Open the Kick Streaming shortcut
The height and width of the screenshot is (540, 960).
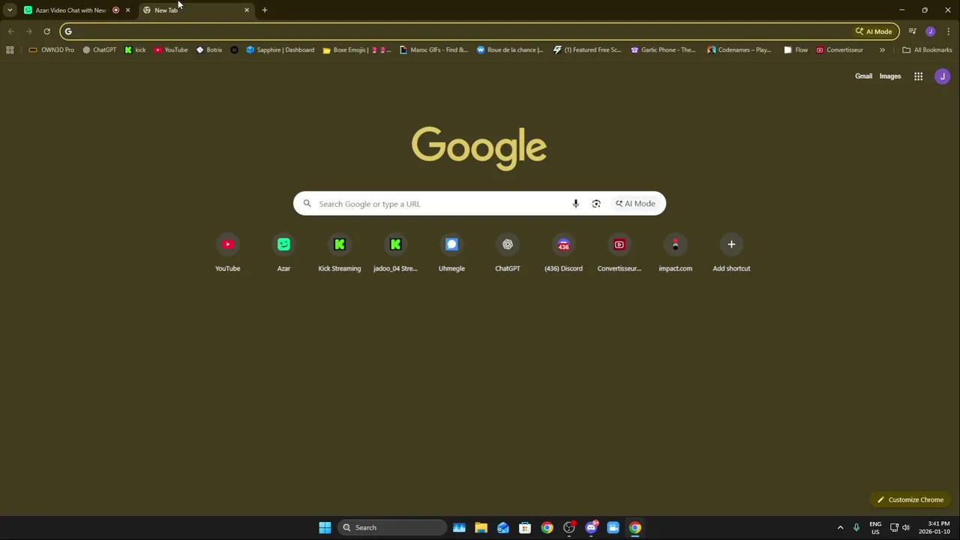pyautogui.click(x=339, y=253)
